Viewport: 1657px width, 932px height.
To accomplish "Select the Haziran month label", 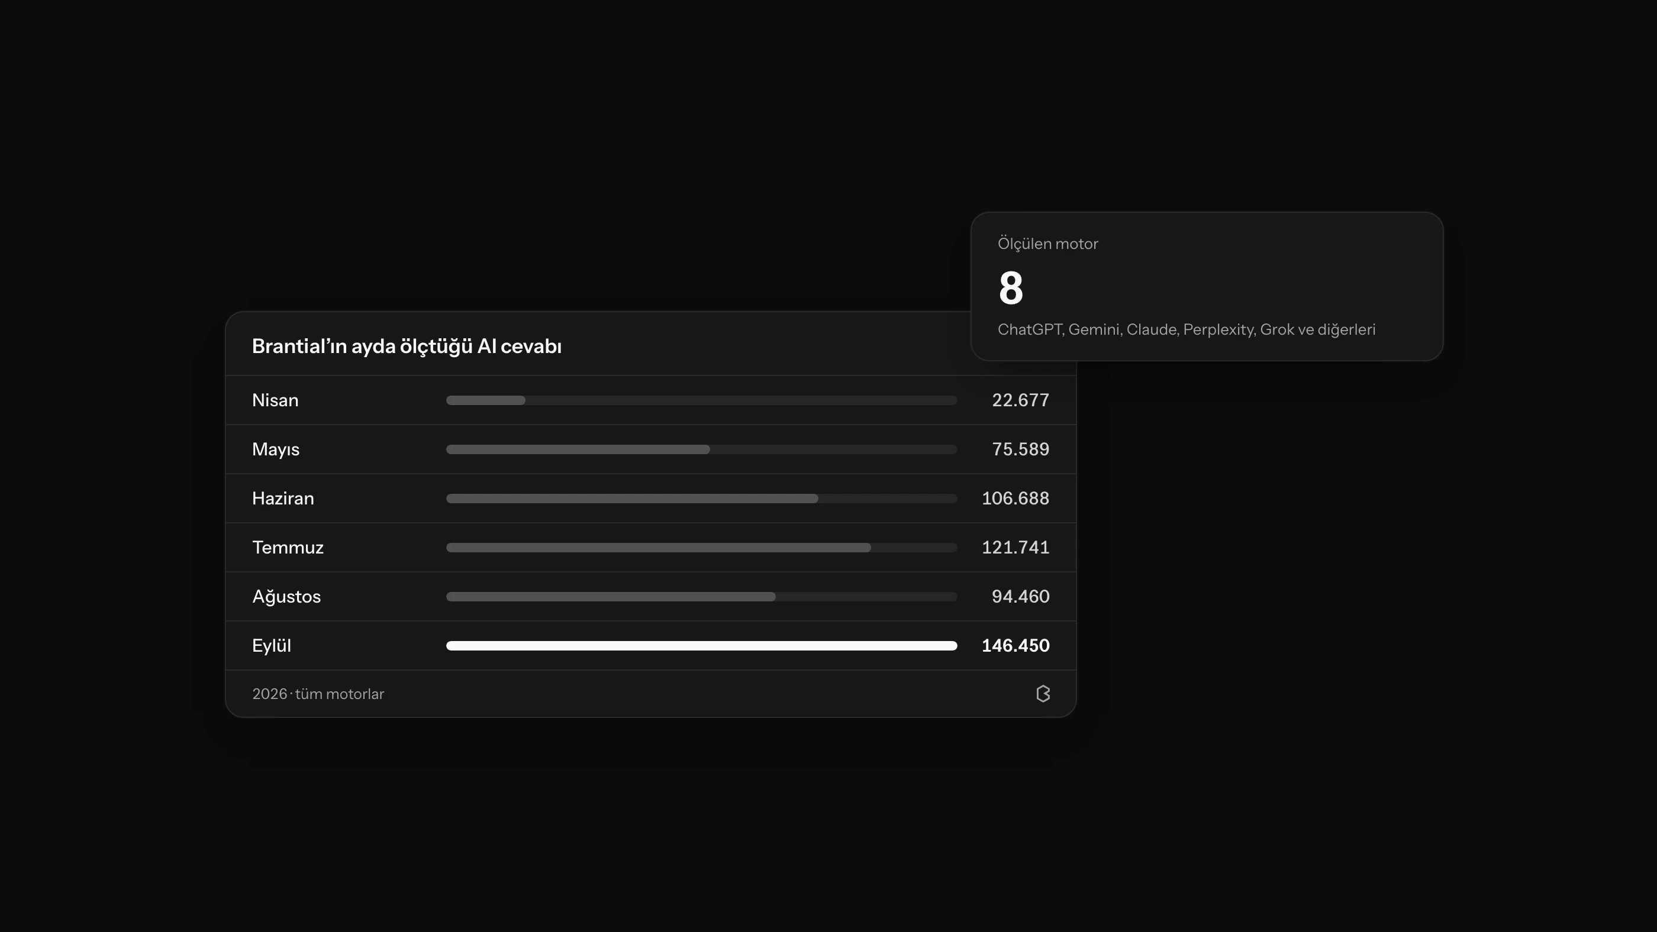I will (x=283, y=498).
